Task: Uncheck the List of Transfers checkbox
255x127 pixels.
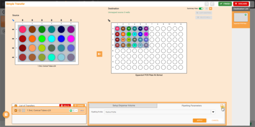Action: [x=16, y=105]
